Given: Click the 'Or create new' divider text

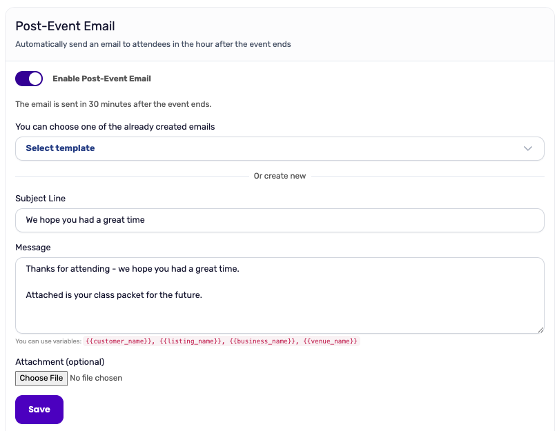Looking at the screenshot, I should tap(280, 176).
